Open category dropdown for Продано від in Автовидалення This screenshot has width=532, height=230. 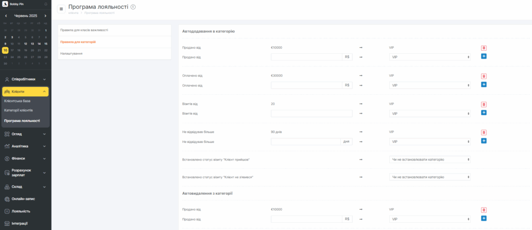(430, 219)
